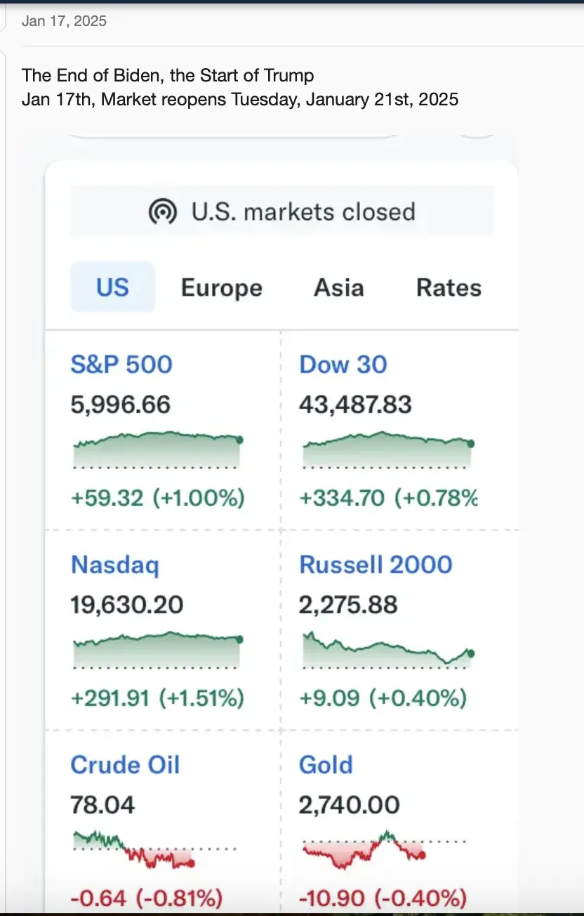The height and width of the screenshot is (916, 584).
Task: Open the Russell 2000 link
Action: pyautogui.click(x=376, y=565)
